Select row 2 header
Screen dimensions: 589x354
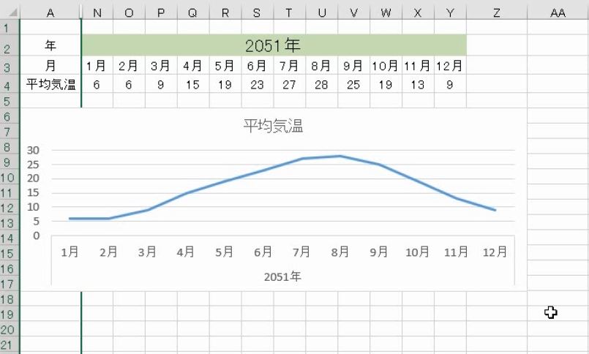10,45
